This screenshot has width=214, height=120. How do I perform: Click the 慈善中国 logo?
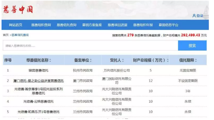[x=18, y=9]
